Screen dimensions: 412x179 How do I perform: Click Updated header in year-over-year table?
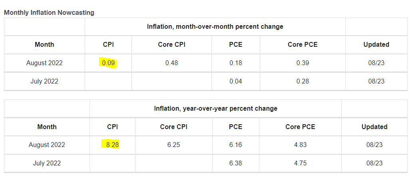point(374,127)
